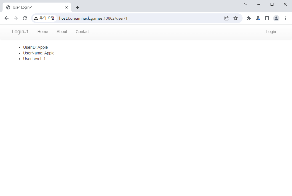Reload the current page

point(25,18)
